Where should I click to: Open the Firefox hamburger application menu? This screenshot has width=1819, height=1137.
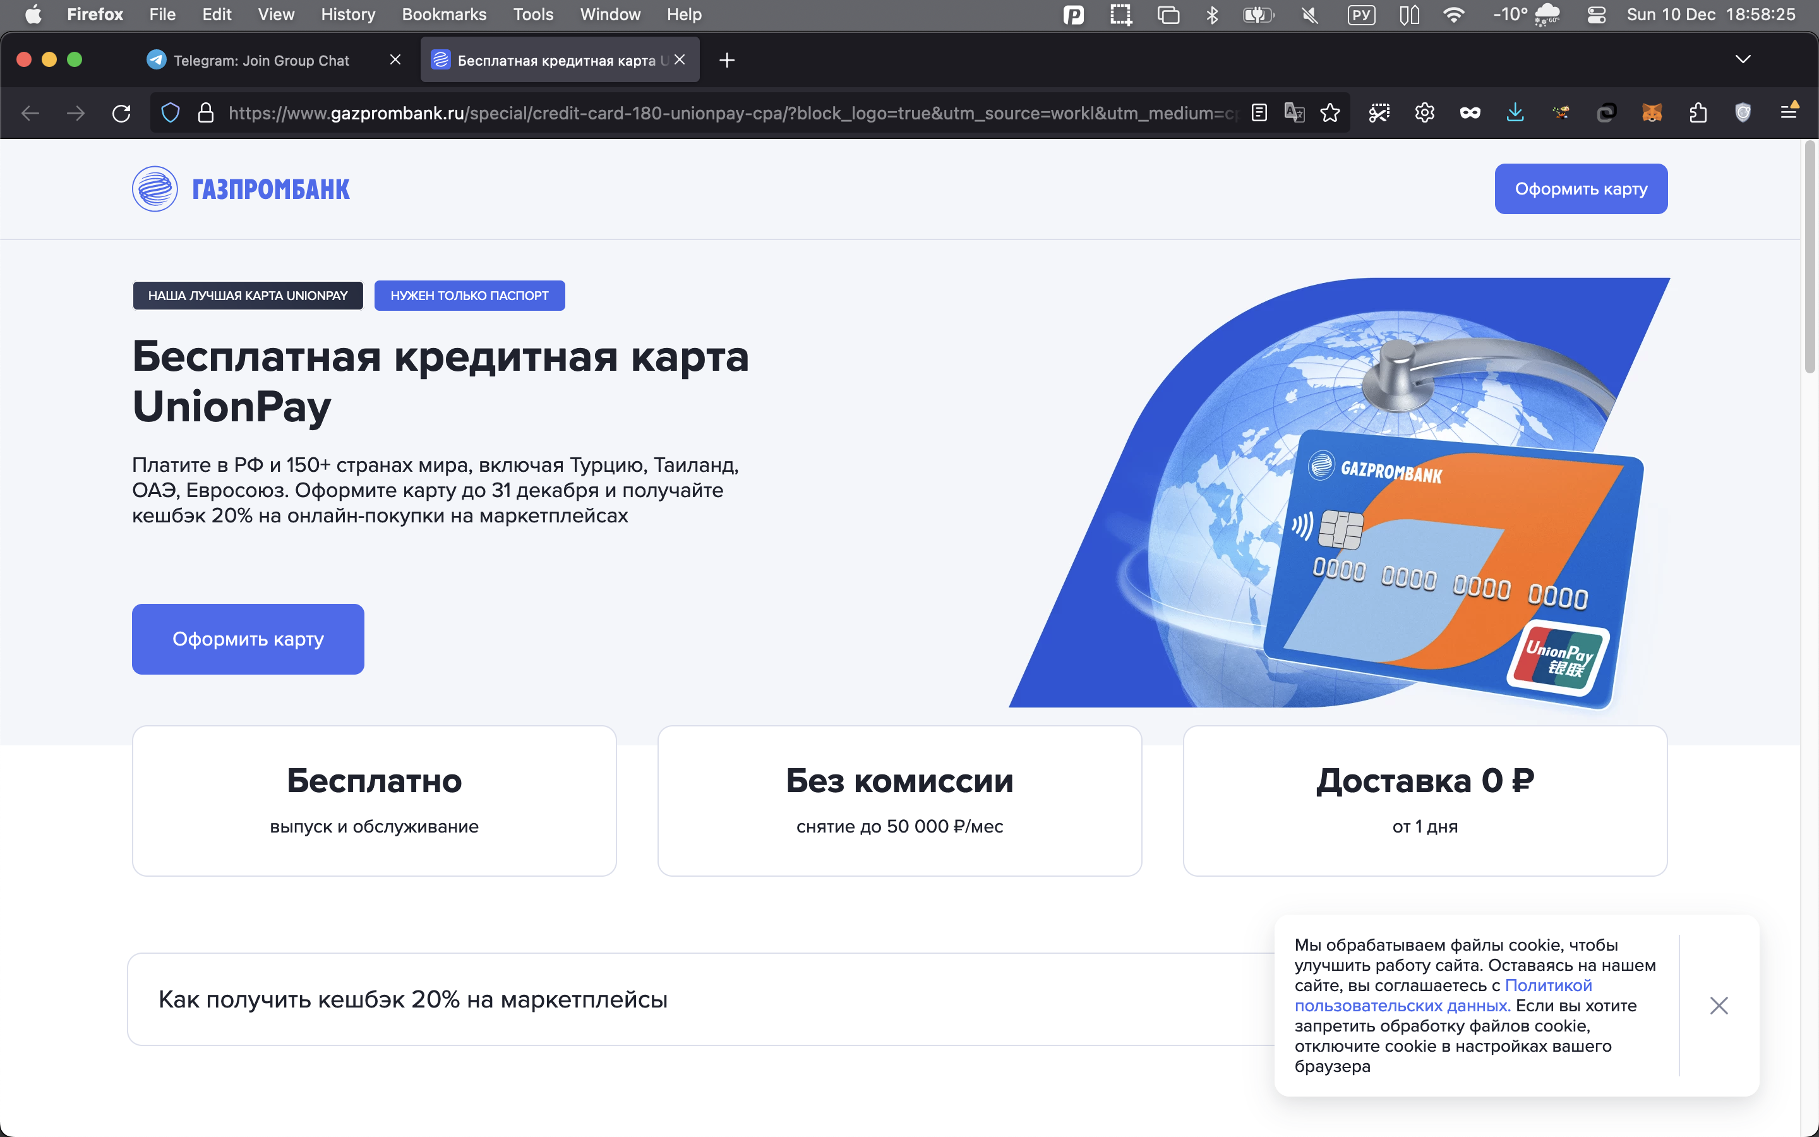tap(1789, 113)
